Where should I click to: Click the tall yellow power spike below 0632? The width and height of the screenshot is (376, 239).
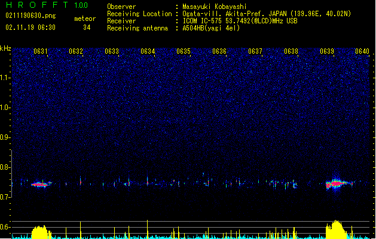click(81, 230)
